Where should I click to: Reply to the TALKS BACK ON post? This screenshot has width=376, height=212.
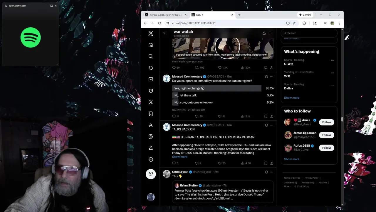[x=175, y=163]
